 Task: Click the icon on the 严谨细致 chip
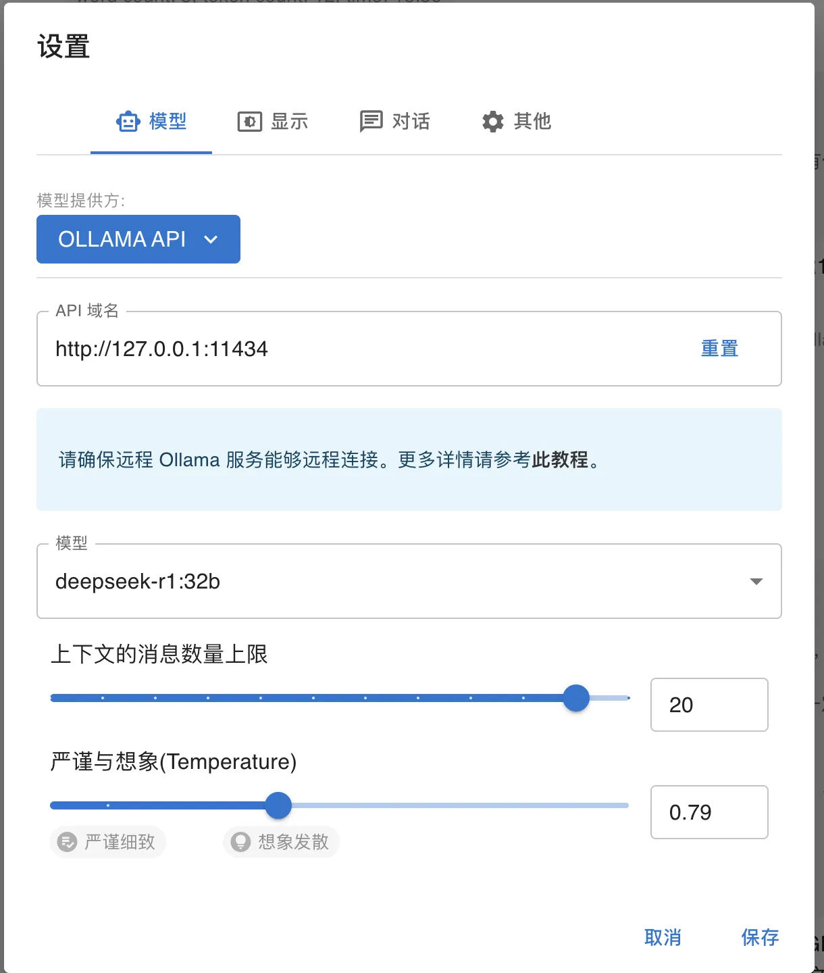(67, 842)
